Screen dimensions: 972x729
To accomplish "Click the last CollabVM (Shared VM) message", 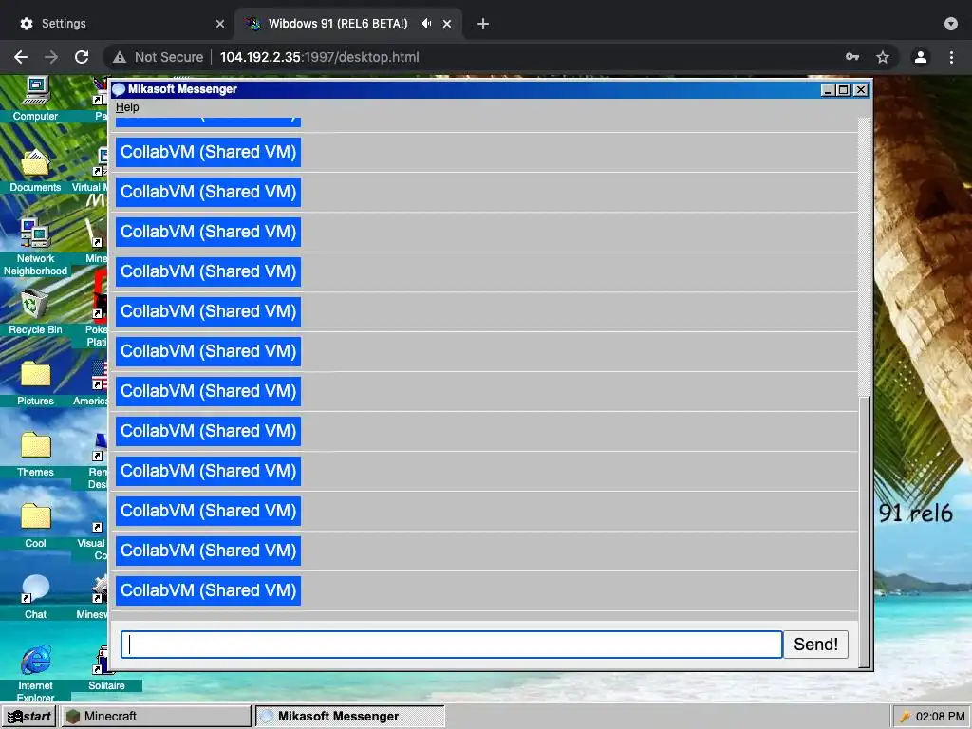I will (208, 590).
